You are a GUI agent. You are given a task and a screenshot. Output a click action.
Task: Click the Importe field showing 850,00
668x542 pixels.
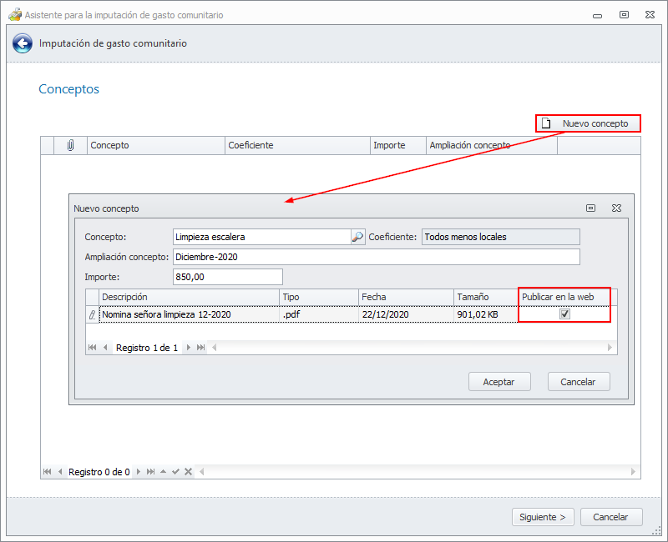(227, 277)
